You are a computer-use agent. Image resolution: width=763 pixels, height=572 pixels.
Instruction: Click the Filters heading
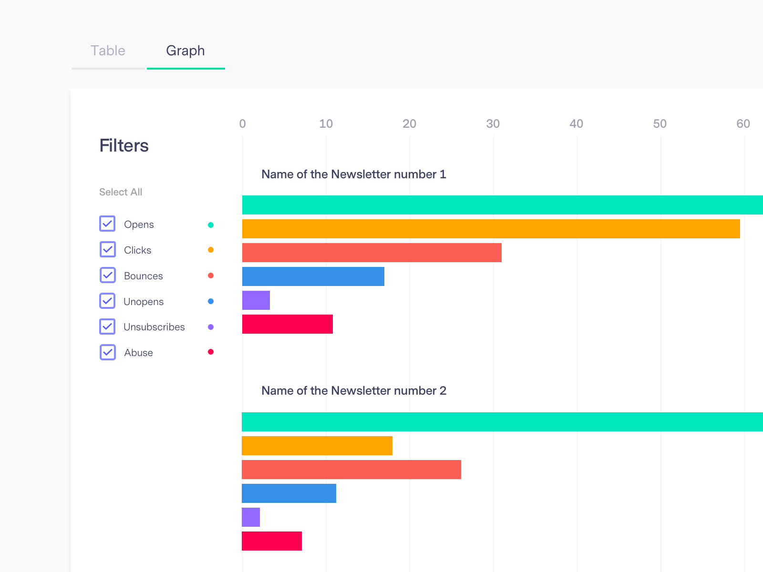coord(124,146)
